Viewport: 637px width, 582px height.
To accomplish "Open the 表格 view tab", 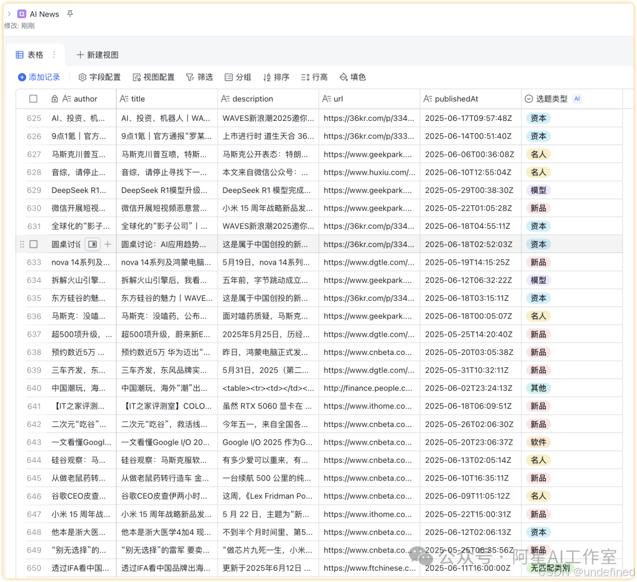I will pos(29,55).
